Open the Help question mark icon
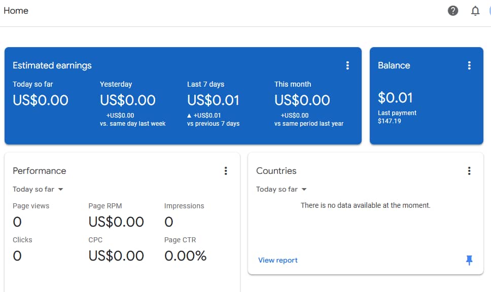 click(x=453, y=11)
